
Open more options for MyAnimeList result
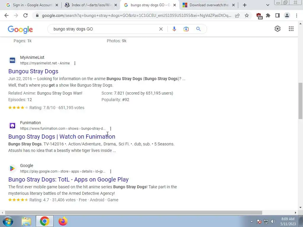75,63
